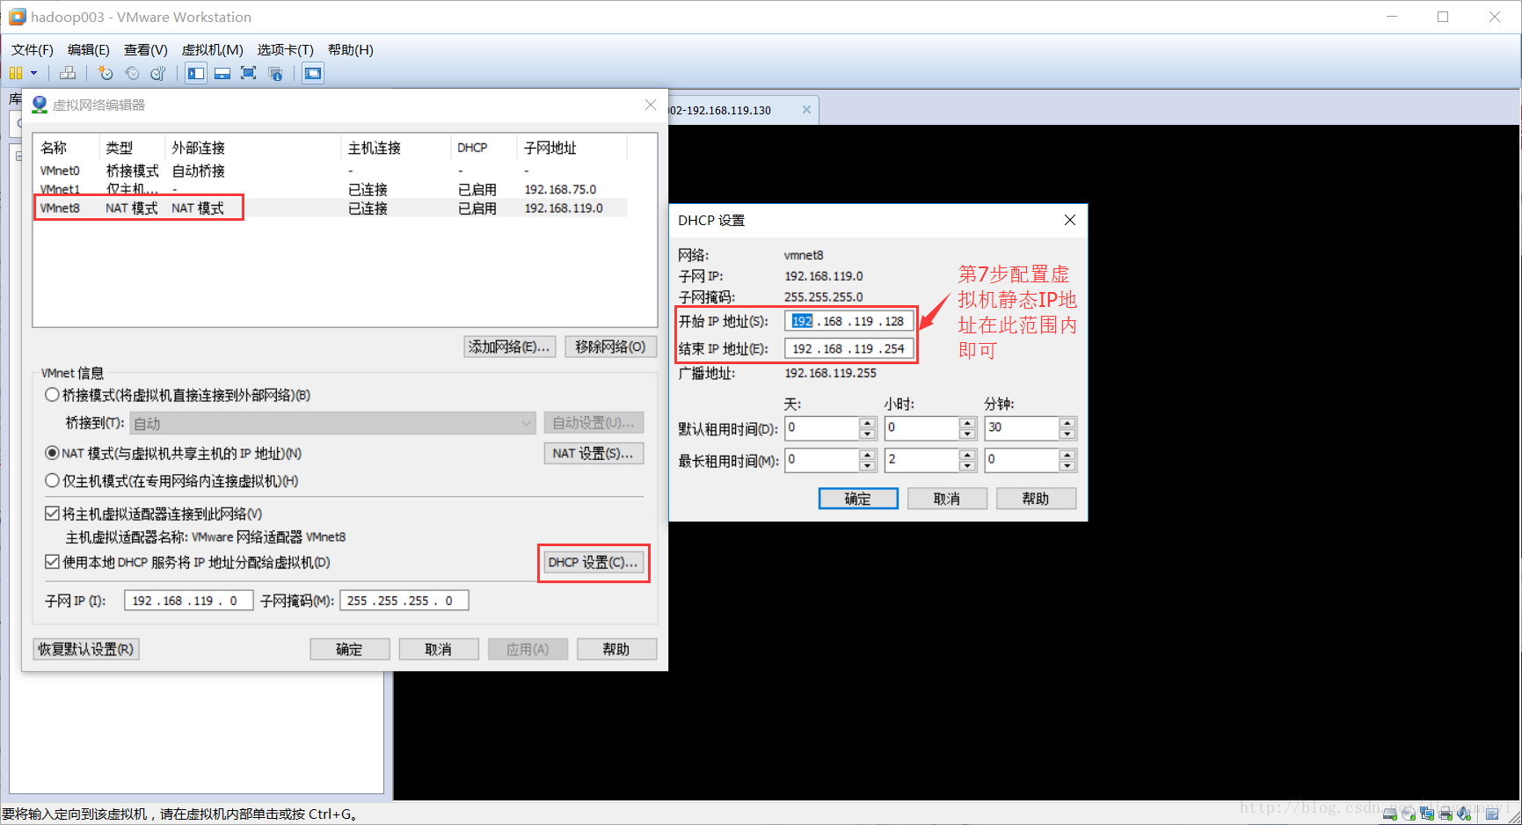Open the 编辑(E) menu
The width and height of the screenshot is (1522, 825).
coord(88,49)
